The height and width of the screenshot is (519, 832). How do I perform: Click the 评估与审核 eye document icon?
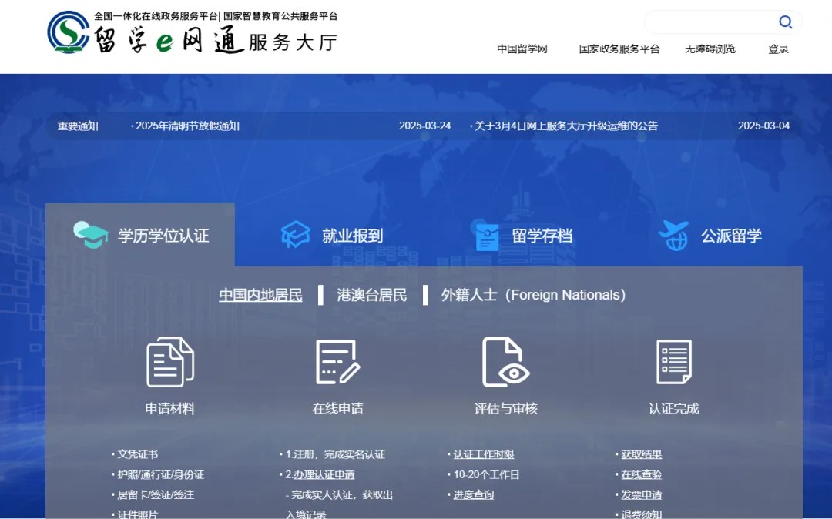click(505, 362)
